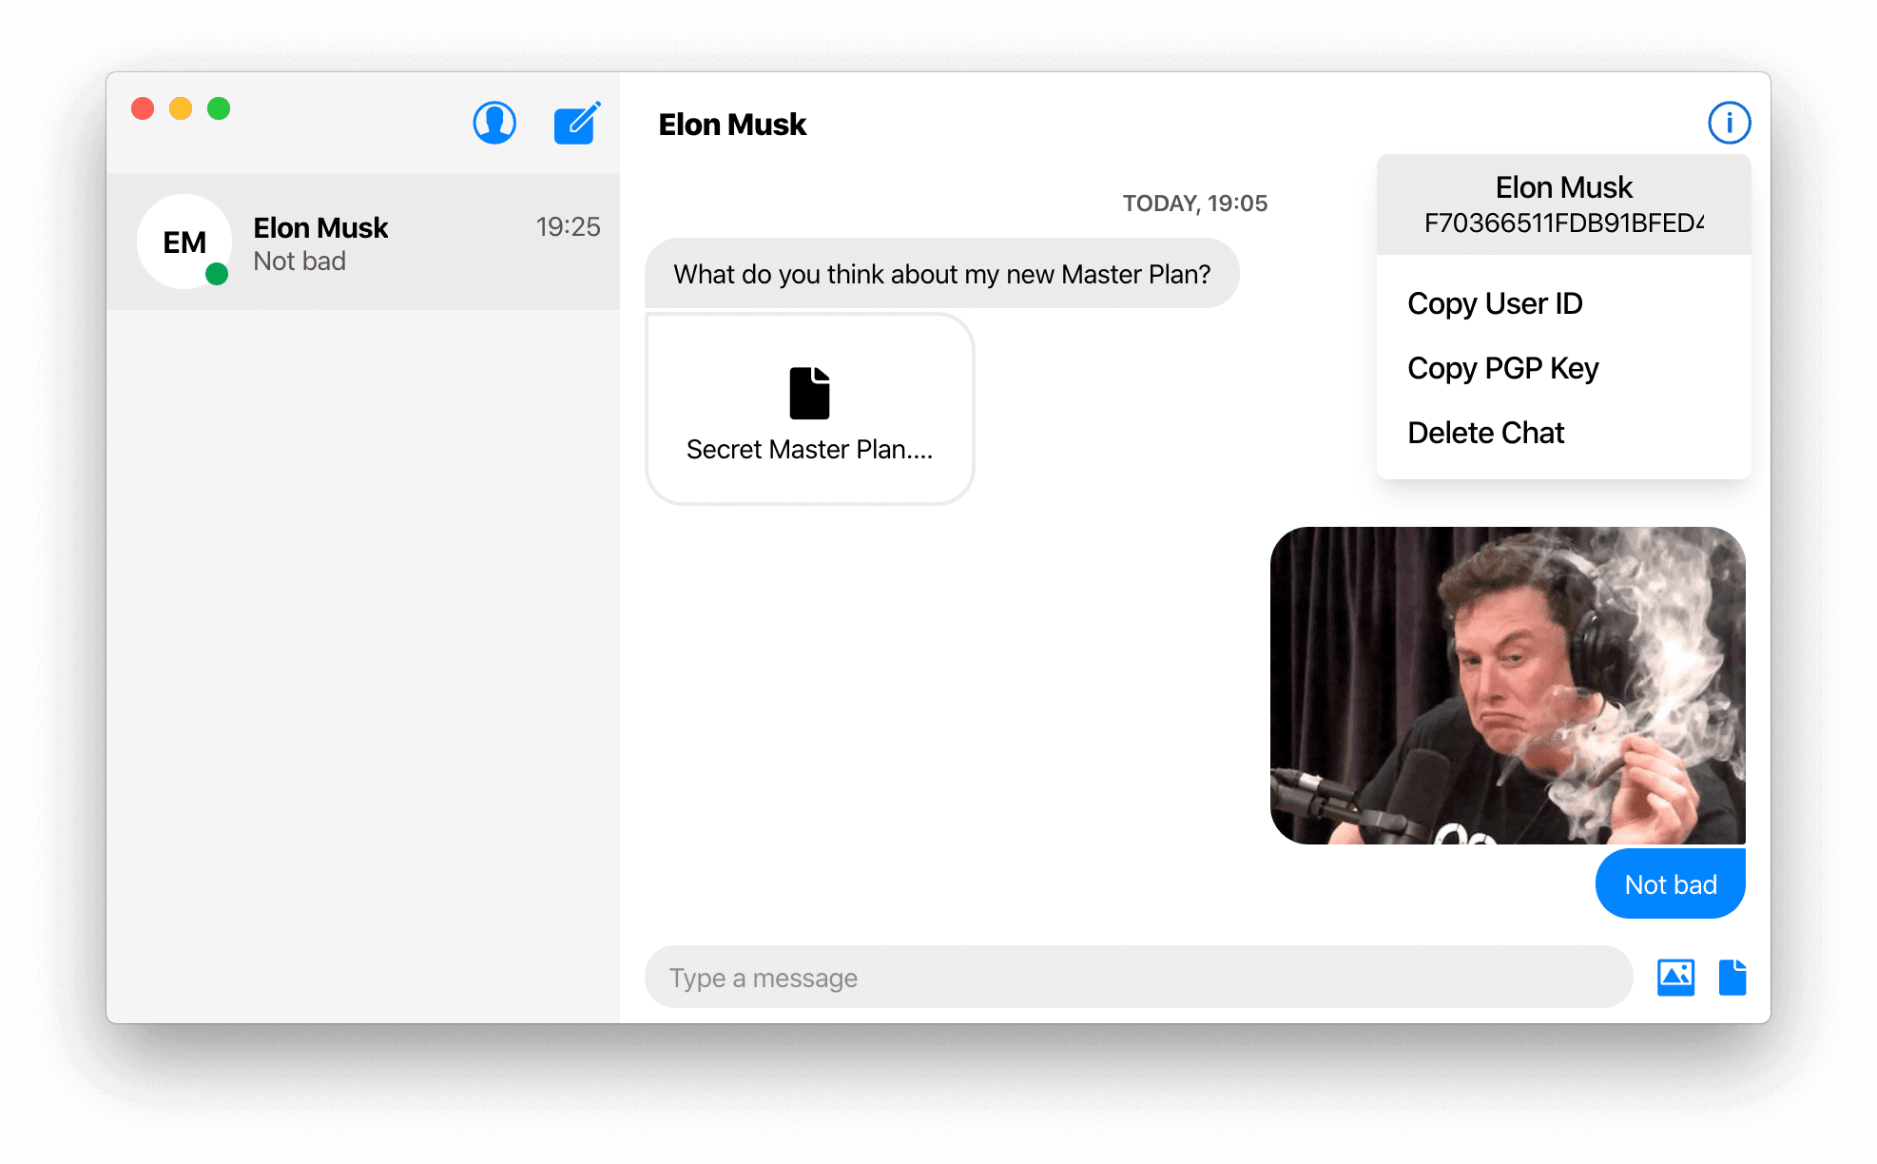1877x1164 pixels.
Task: Click the Not bad preview in sidebar
Action: [x=300, y=261]
